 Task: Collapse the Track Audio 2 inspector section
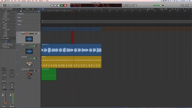point(1,38)
